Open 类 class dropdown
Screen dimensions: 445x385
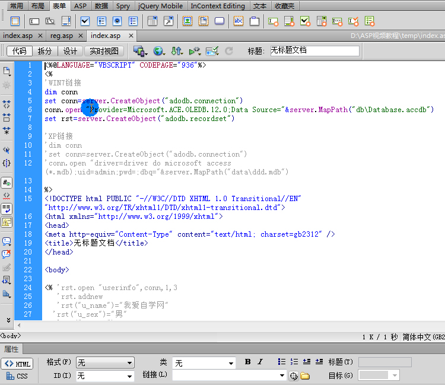pos(204,363)
